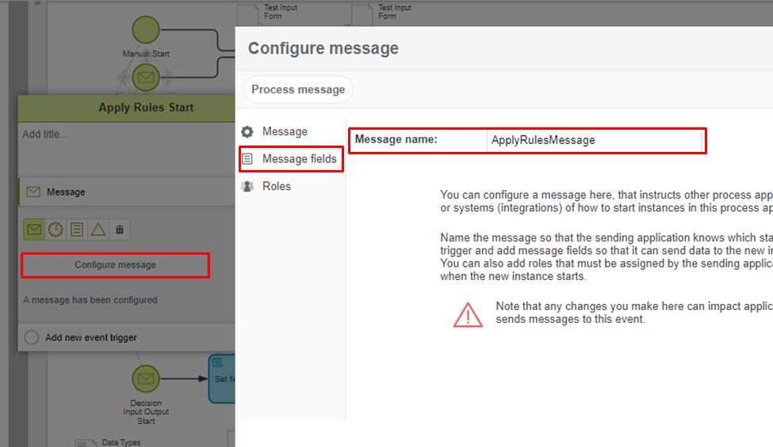Select the triangle signal trigger icon
The width and height of the screenshot is (773, 447).
coord(98,229)
